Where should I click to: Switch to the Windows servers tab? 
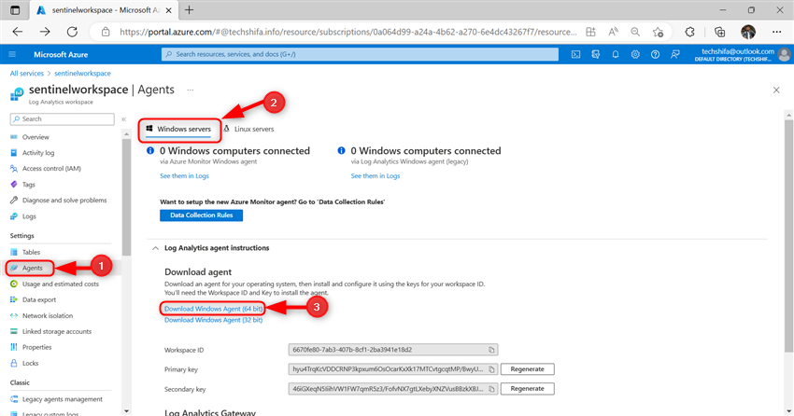click(178, 129)
